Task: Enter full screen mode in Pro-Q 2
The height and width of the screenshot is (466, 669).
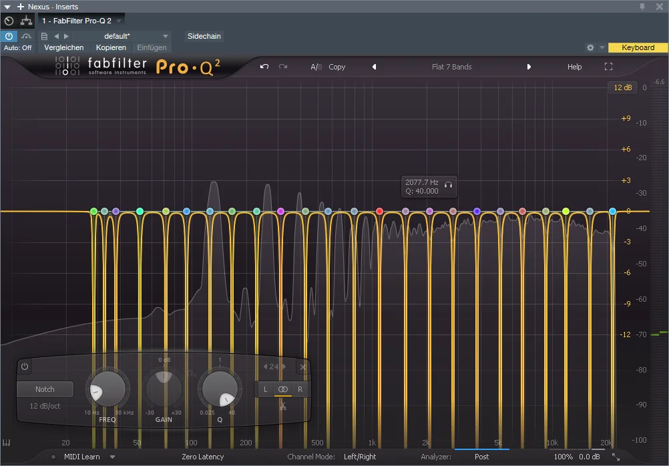Action: (608, 67)
